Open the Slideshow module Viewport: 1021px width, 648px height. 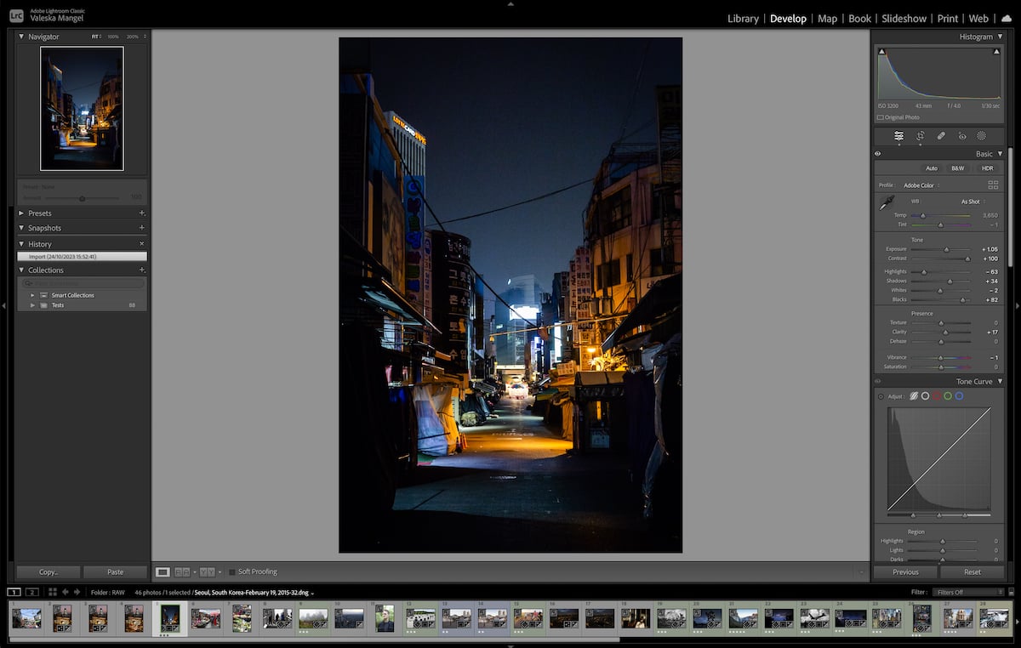pos(904,18)
